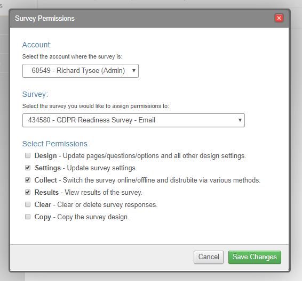Screen dimensions: 302x281
Task: Uncheck the Settings permission checkbox
Action: coord(28,168)
